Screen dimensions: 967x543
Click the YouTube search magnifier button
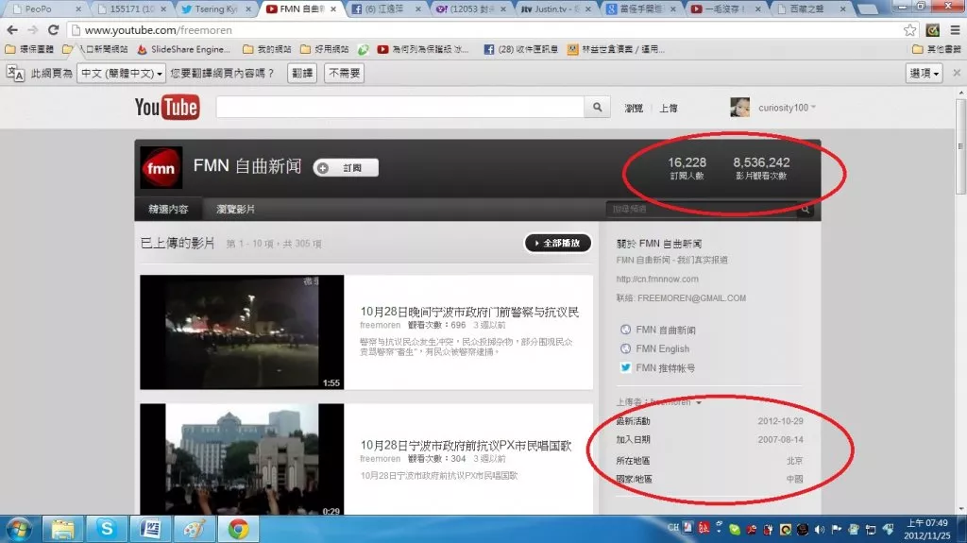[x=597, y=108]
